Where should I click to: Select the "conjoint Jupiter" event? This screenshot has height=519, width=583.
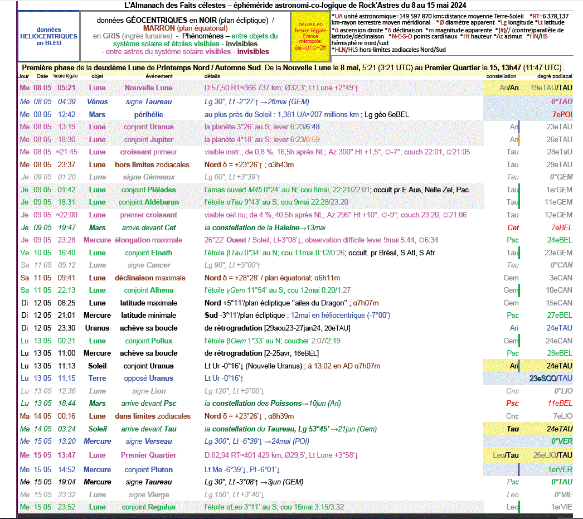click(149, 140)
